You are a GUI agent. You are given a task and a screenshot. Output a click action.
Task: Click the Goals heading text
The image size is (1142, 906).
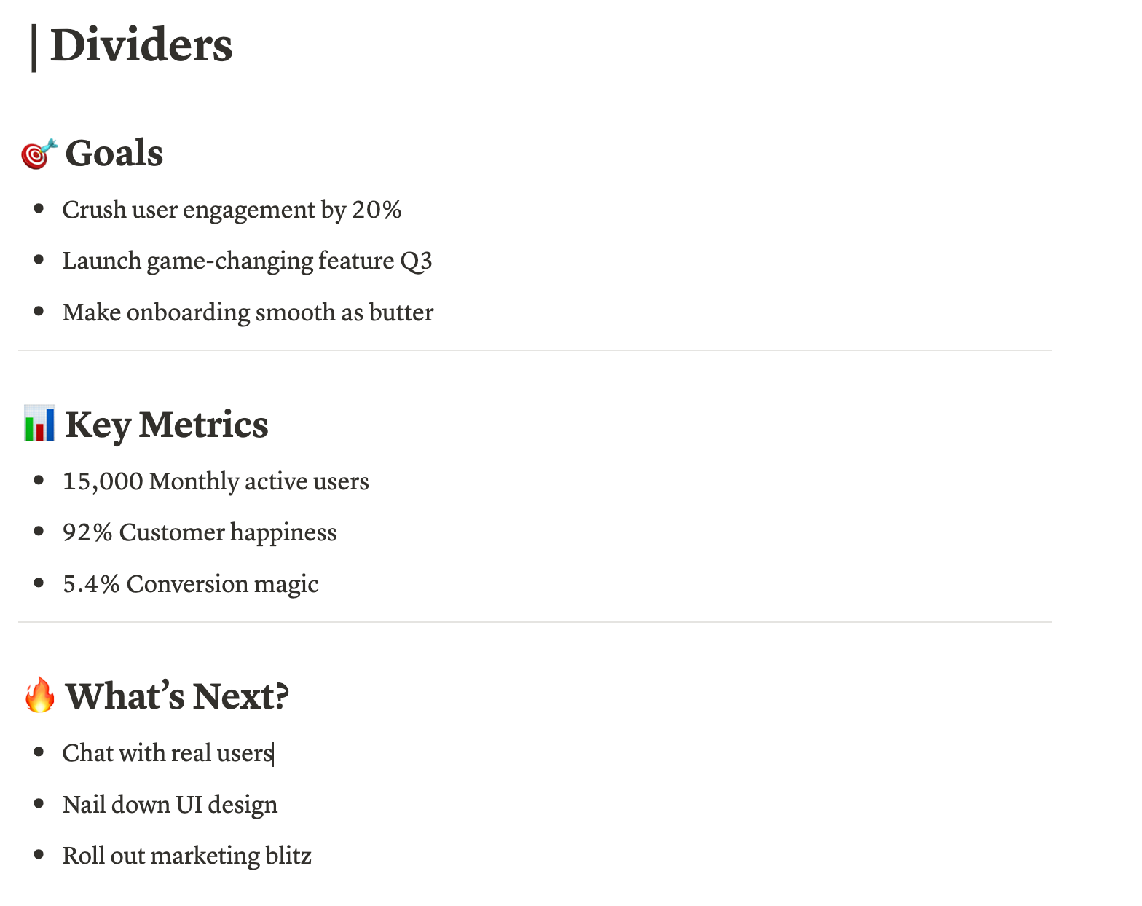pyautogui.click(x=114, y=154)
